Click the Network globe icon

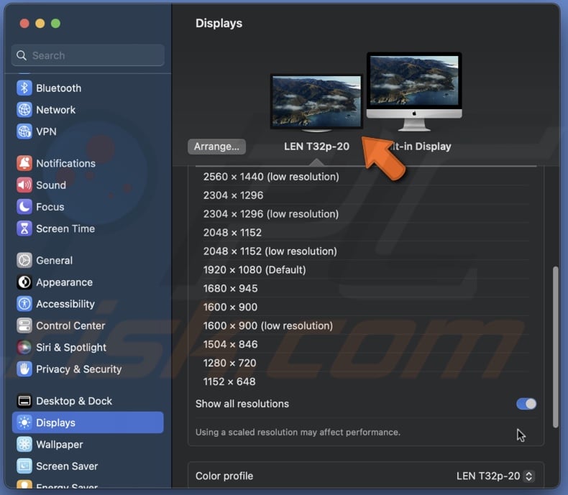pos(24,110)
